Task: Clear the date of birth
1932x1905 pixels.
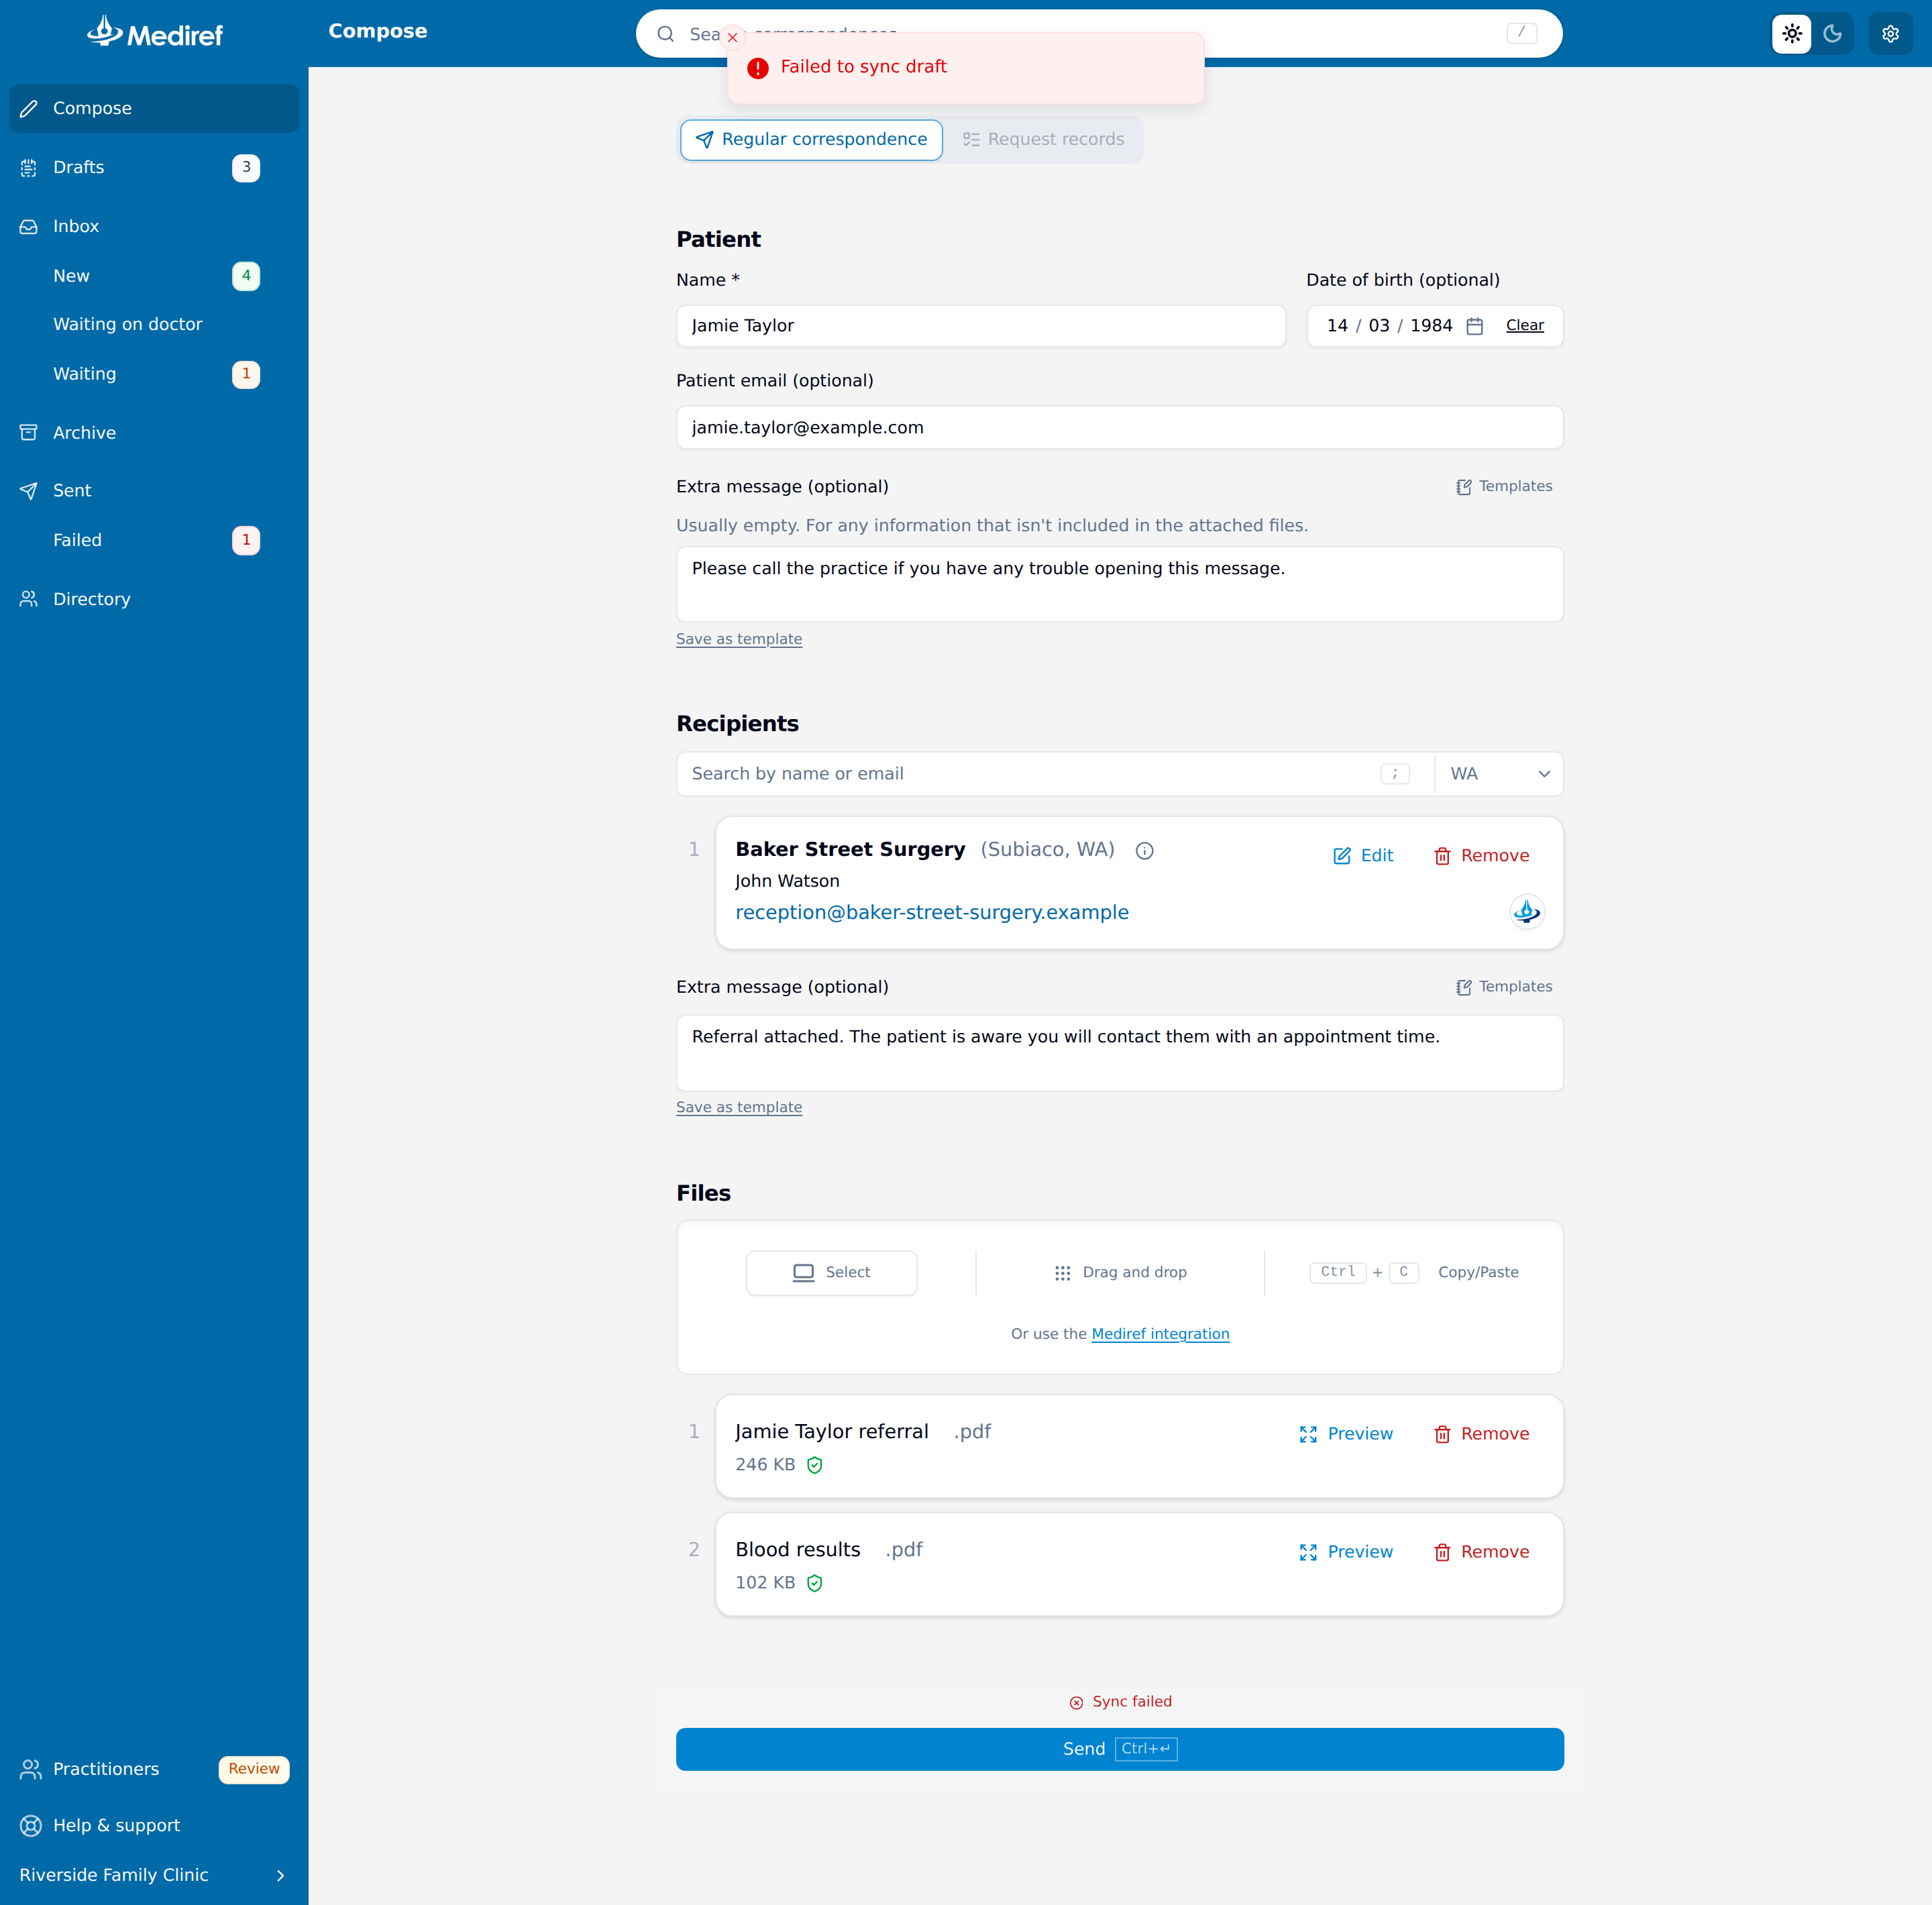Action: tap(1524, 326)
